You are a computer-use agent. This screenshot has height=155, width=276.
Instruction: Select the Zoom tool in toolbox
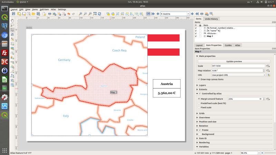[12, 25]
